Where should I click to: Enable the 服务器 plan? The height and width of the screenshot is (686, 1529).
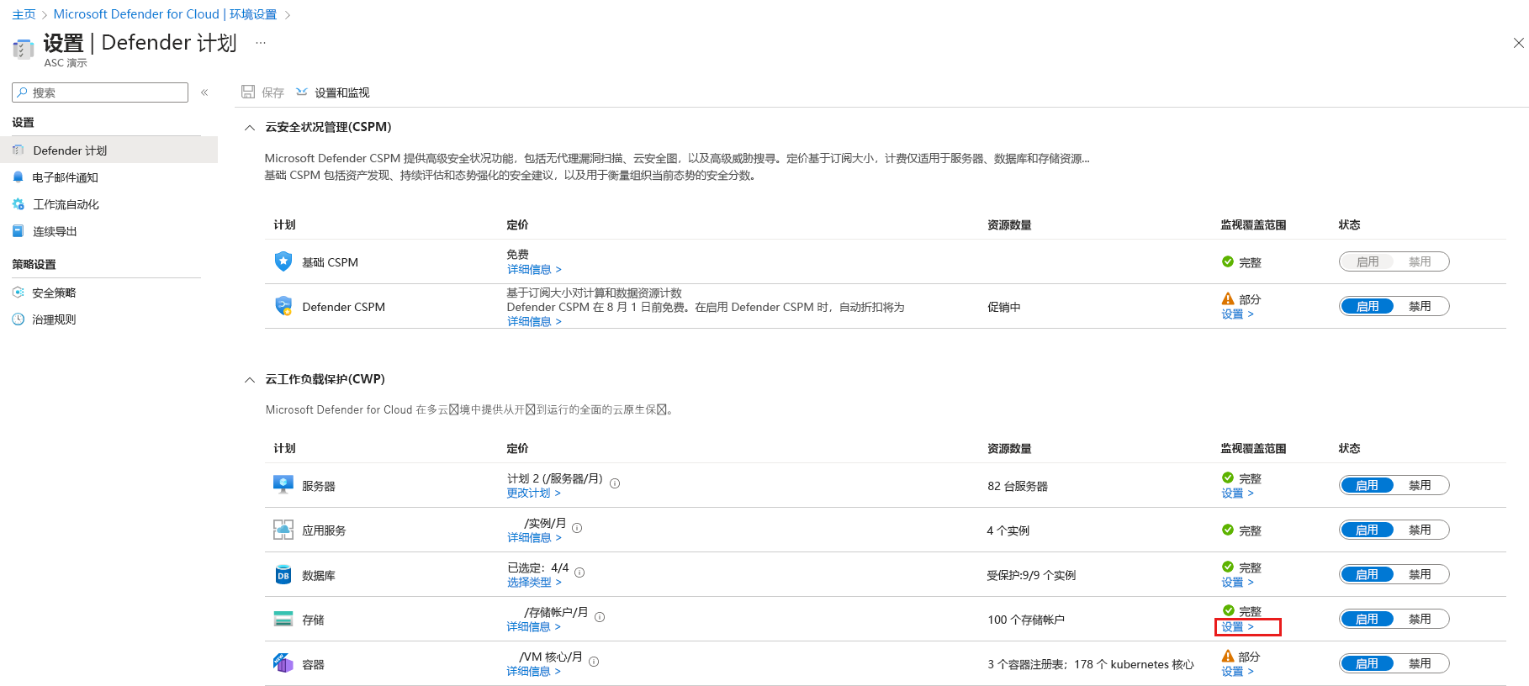1368,485
